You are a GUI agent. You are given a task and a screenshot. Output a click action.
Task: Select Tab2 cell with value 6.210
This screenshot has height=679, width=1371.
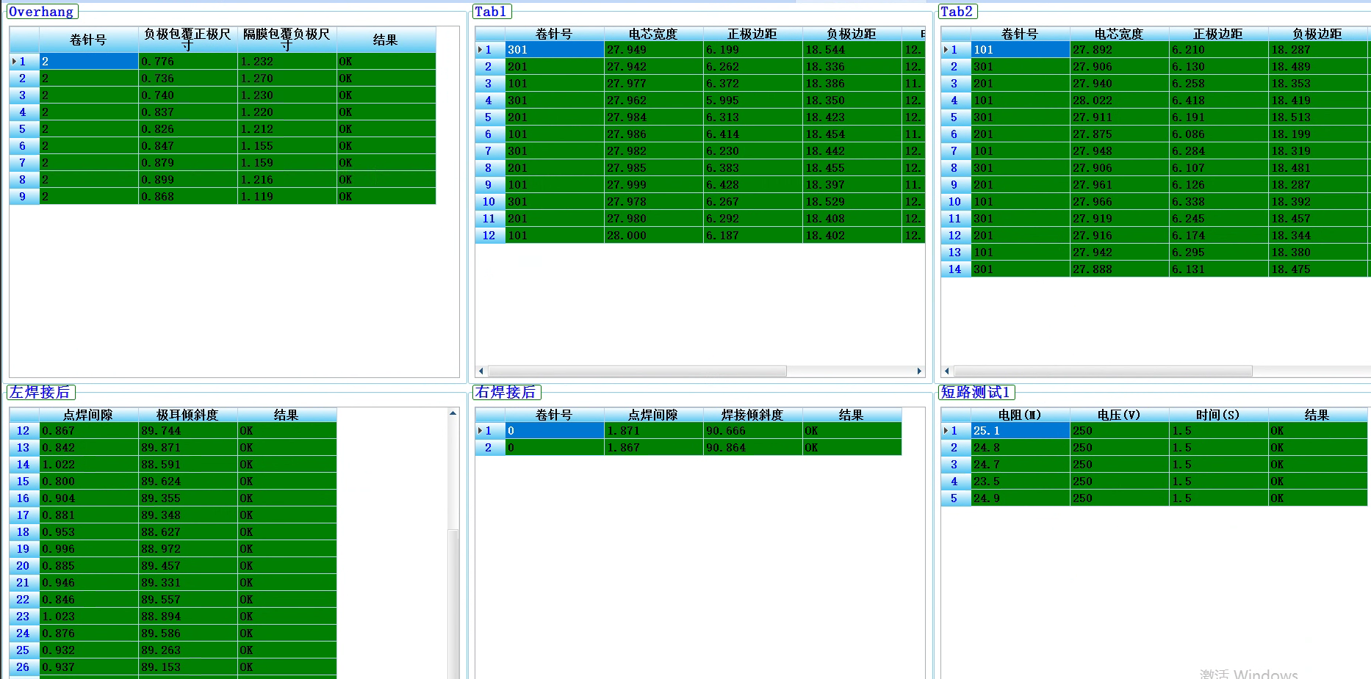click(x=1219, y=50)
